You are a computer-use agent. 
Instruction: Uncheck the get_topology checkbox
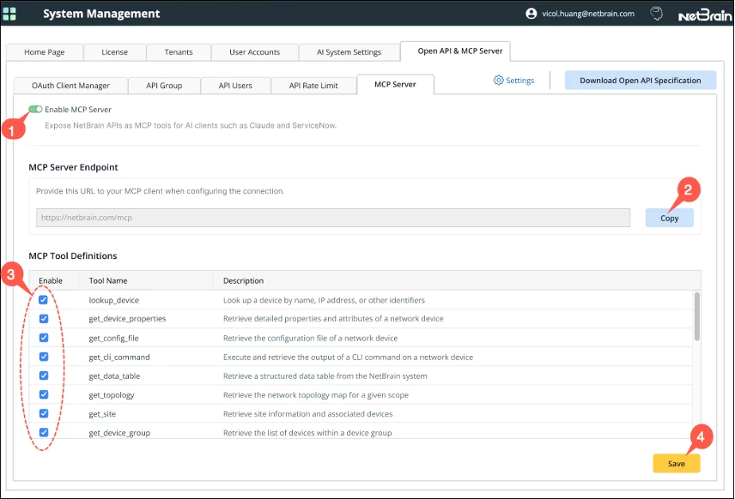pos(44,394)
